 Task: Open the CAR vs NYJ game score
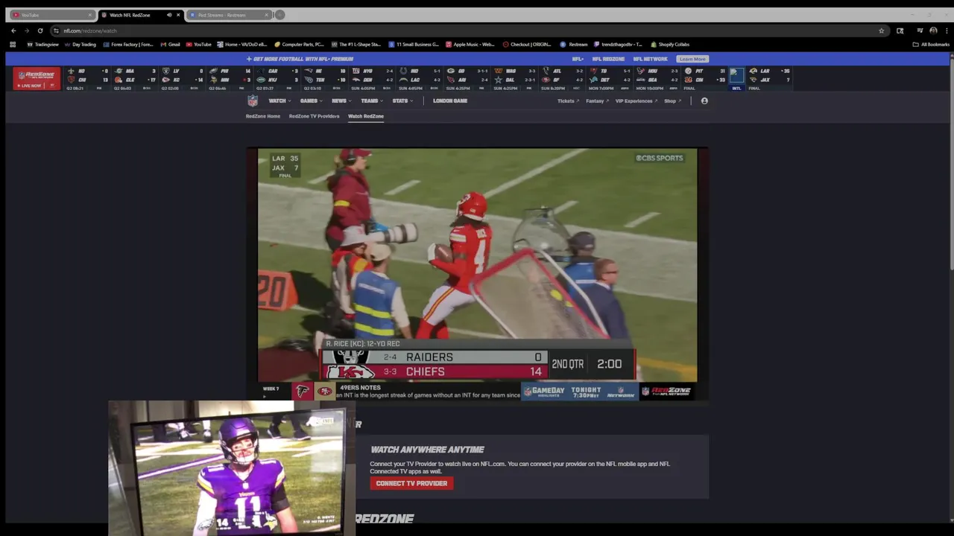point(277,78)
